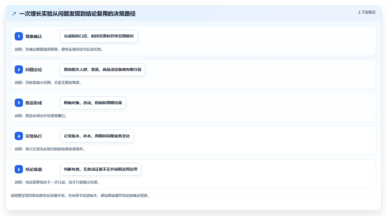Screen dimensions: 387x216
Task: Click the arrow icon beside the flowchart title
Action: (x=14, y=14)
